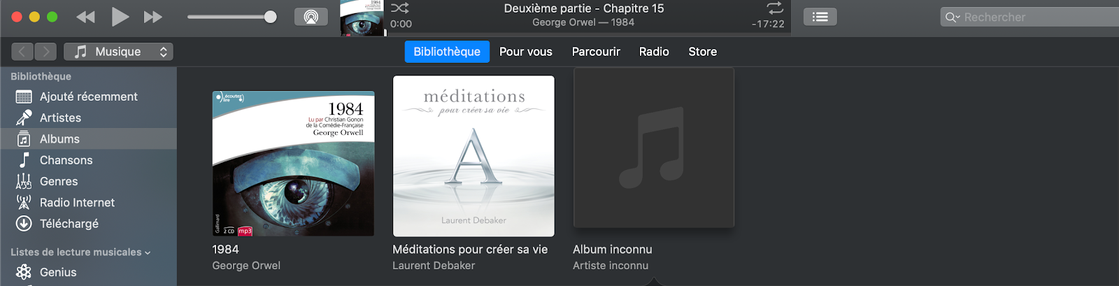The height and width of the screenshot is (286, 1119).
Task: Adjust the volume slider knob
Action: coord(271,17)
